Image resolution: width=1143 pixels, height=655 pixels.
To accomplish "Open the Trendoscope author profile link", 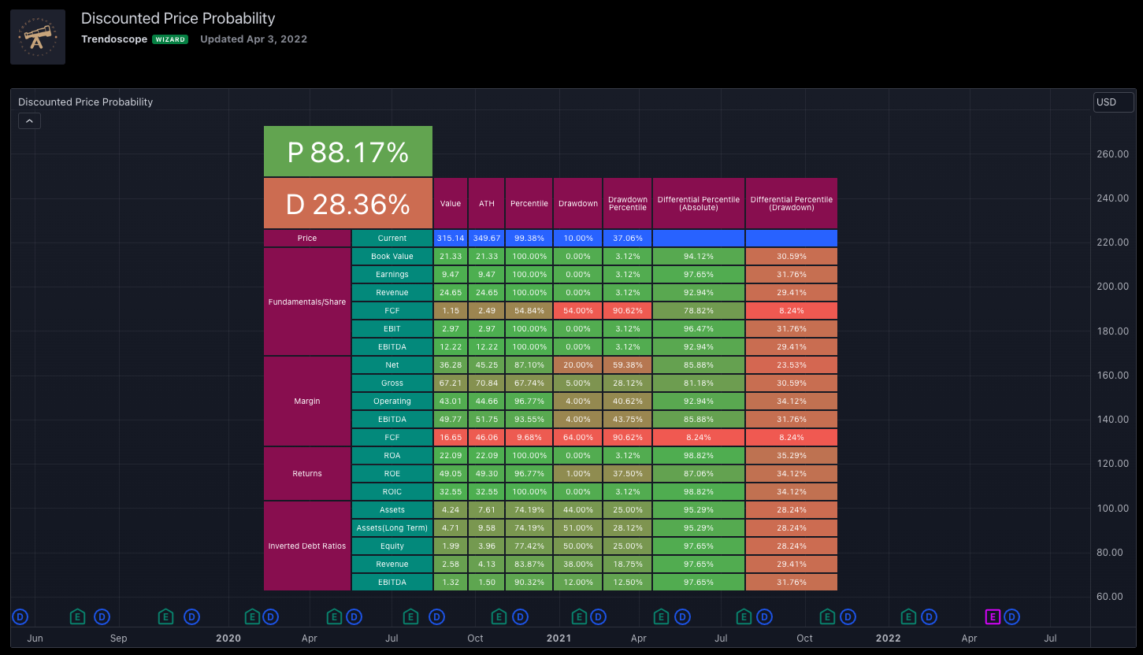I will click(x=114, y=39).
